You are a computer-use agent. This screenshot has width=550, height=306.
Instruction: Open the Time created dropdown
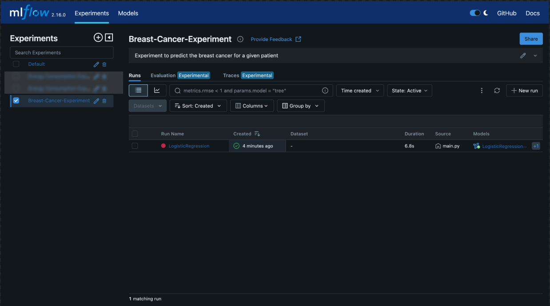(360, 91)
